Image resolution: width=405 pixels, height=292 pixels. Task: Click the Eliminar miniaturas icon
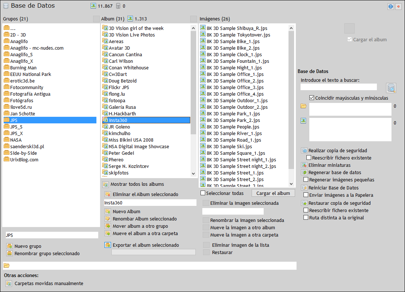pyautogui.click(x=304, y=165)
